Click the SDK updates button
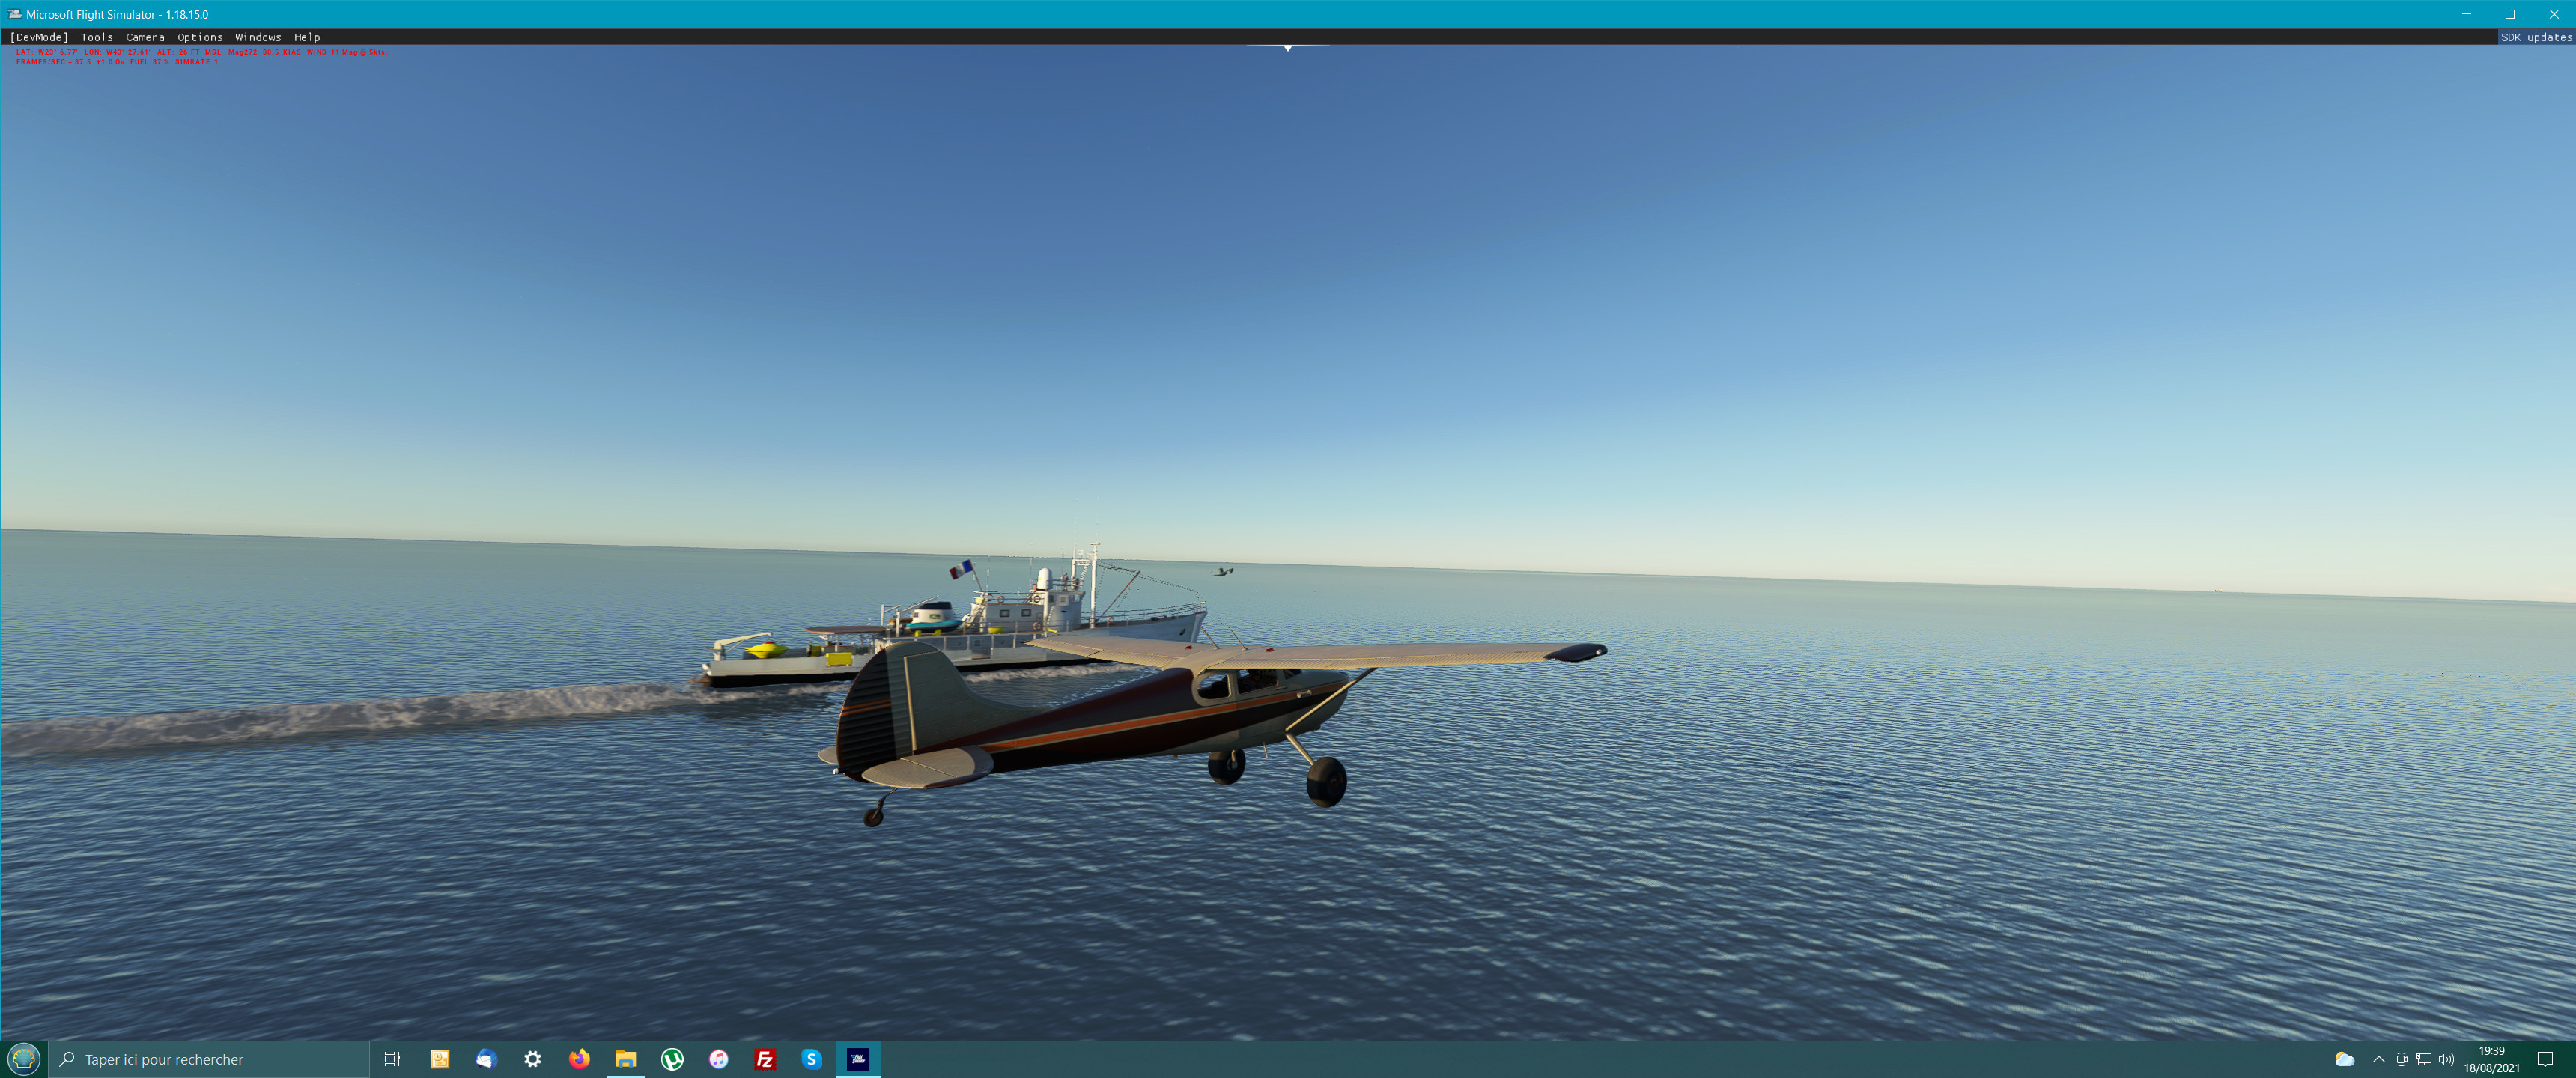This screenshot has height=1078, width=2576. click(x=2535, y=37)
